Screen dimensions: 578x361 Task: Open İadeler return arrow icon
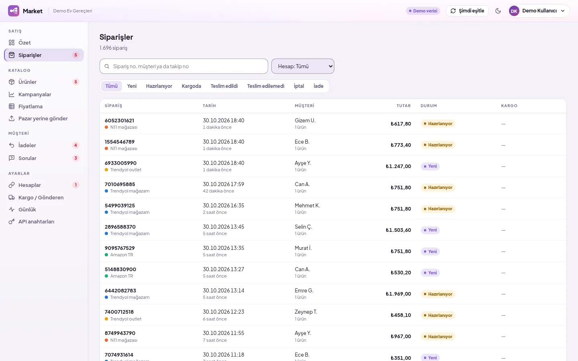click(12, 145)
